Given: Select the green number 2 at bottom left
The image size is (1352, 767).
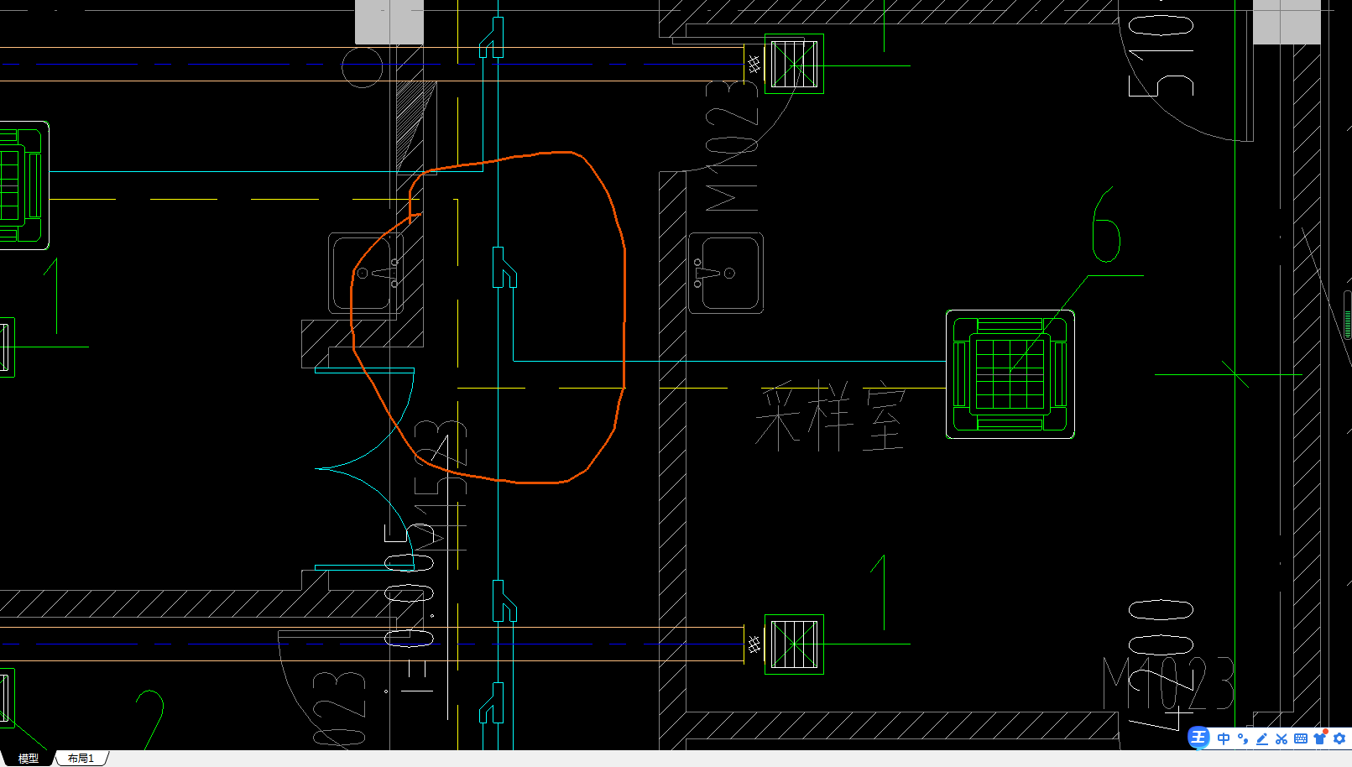Looking at the screenshot, I should pos(150,718).
